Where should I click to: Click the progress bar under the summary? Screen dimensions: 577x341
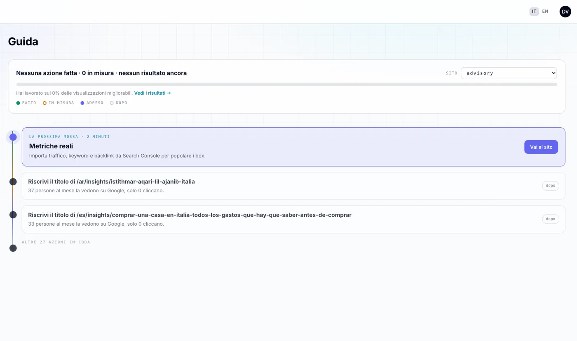(x=286, y=84)
